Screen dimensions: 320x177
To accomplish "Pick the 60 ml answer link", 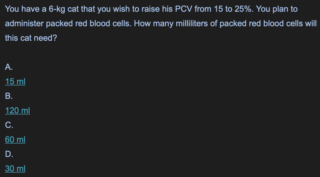I will click(15, 139).
